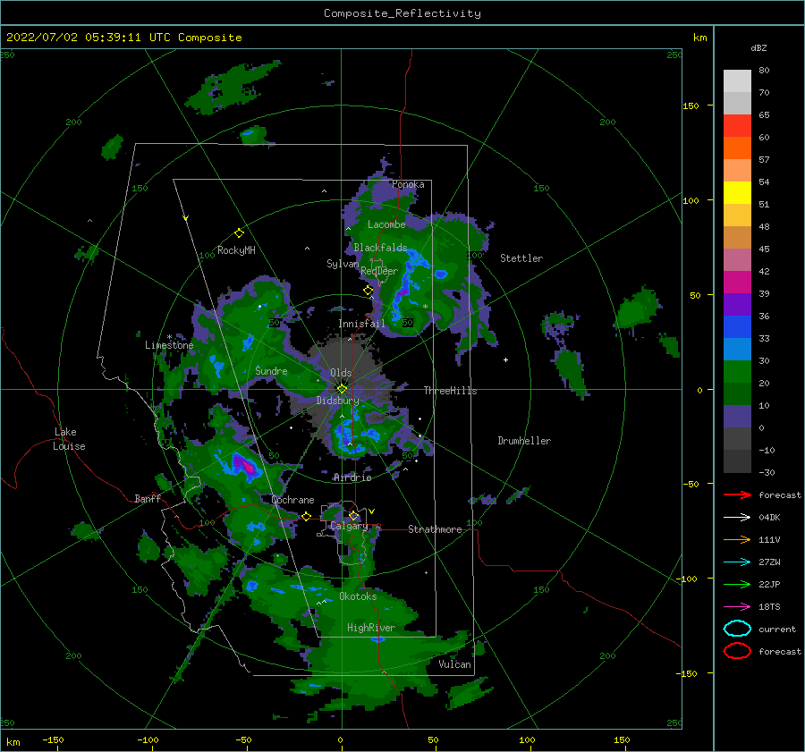Click the Composite_Reflectivity title
Viewport: 805px width, 752px height.
point(402,13)
